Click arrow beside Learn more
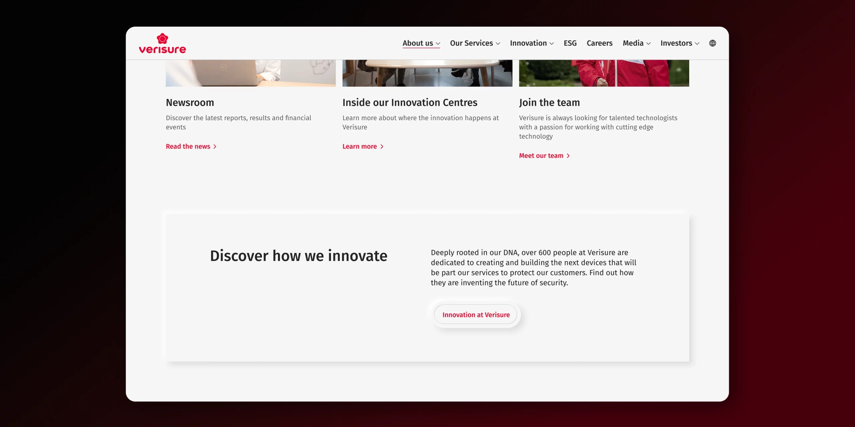The height and width of the screenshot is (427, 855). point(382,147)
